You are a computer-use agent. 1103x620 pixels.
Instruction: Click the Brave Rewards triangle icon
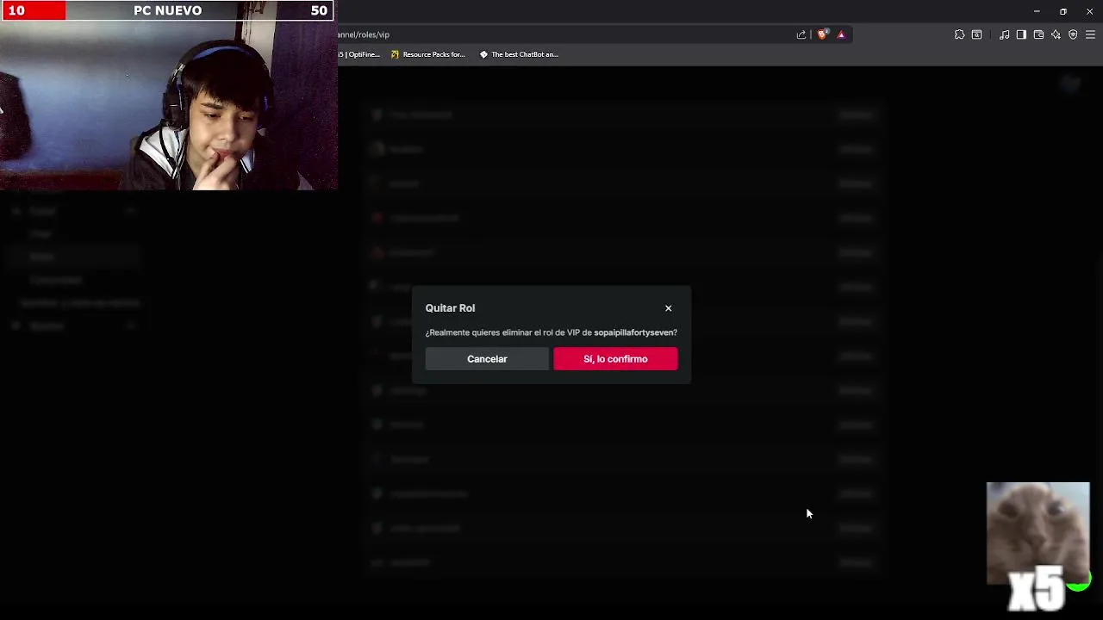coord(841,34)
